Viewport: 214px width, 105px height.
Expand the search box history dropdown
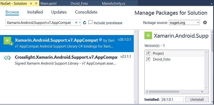pos(80,23)
